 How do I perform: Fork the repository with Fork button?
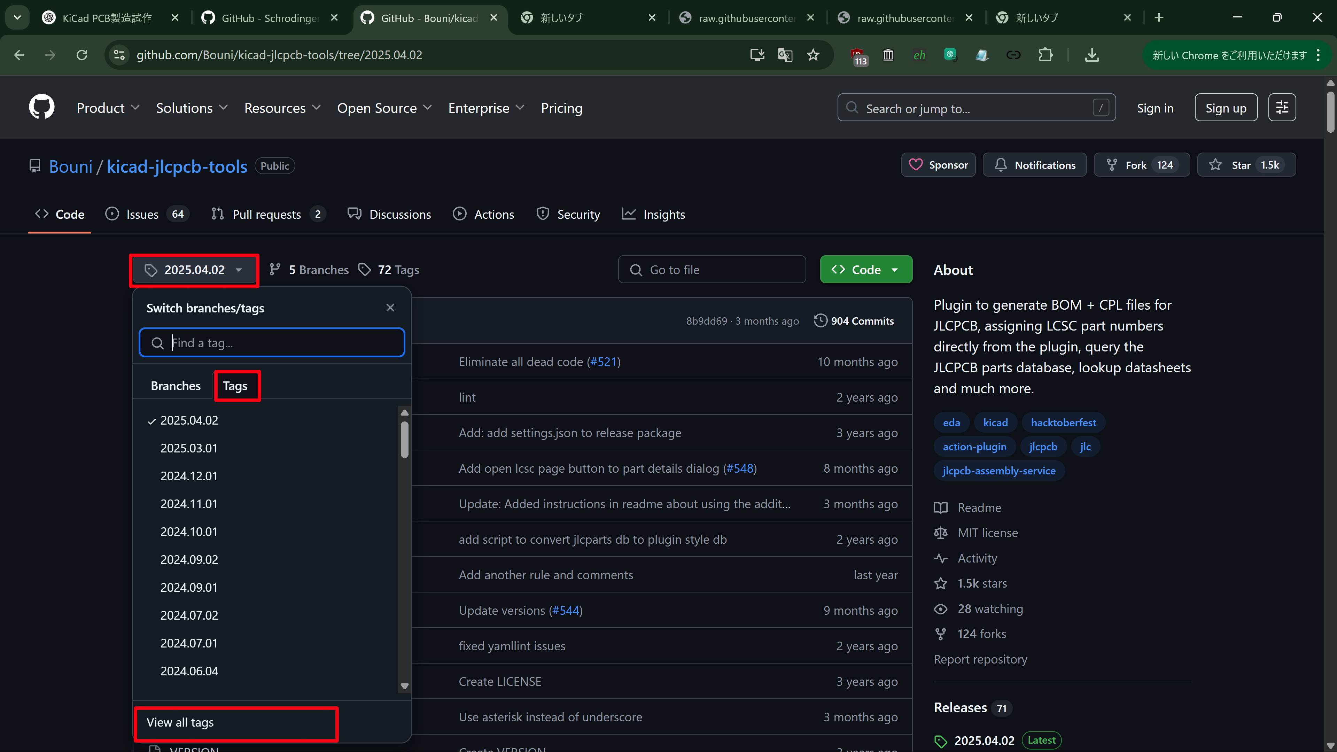1142,165
